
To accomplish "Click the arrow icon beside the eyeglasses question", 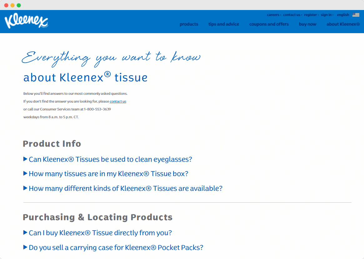I will click(x=25, y=159).
